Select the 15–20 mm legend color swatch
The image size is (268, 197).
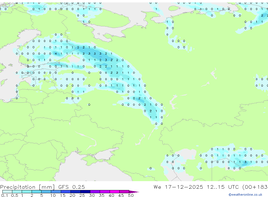pyautogui.click(x=66, y=192)
